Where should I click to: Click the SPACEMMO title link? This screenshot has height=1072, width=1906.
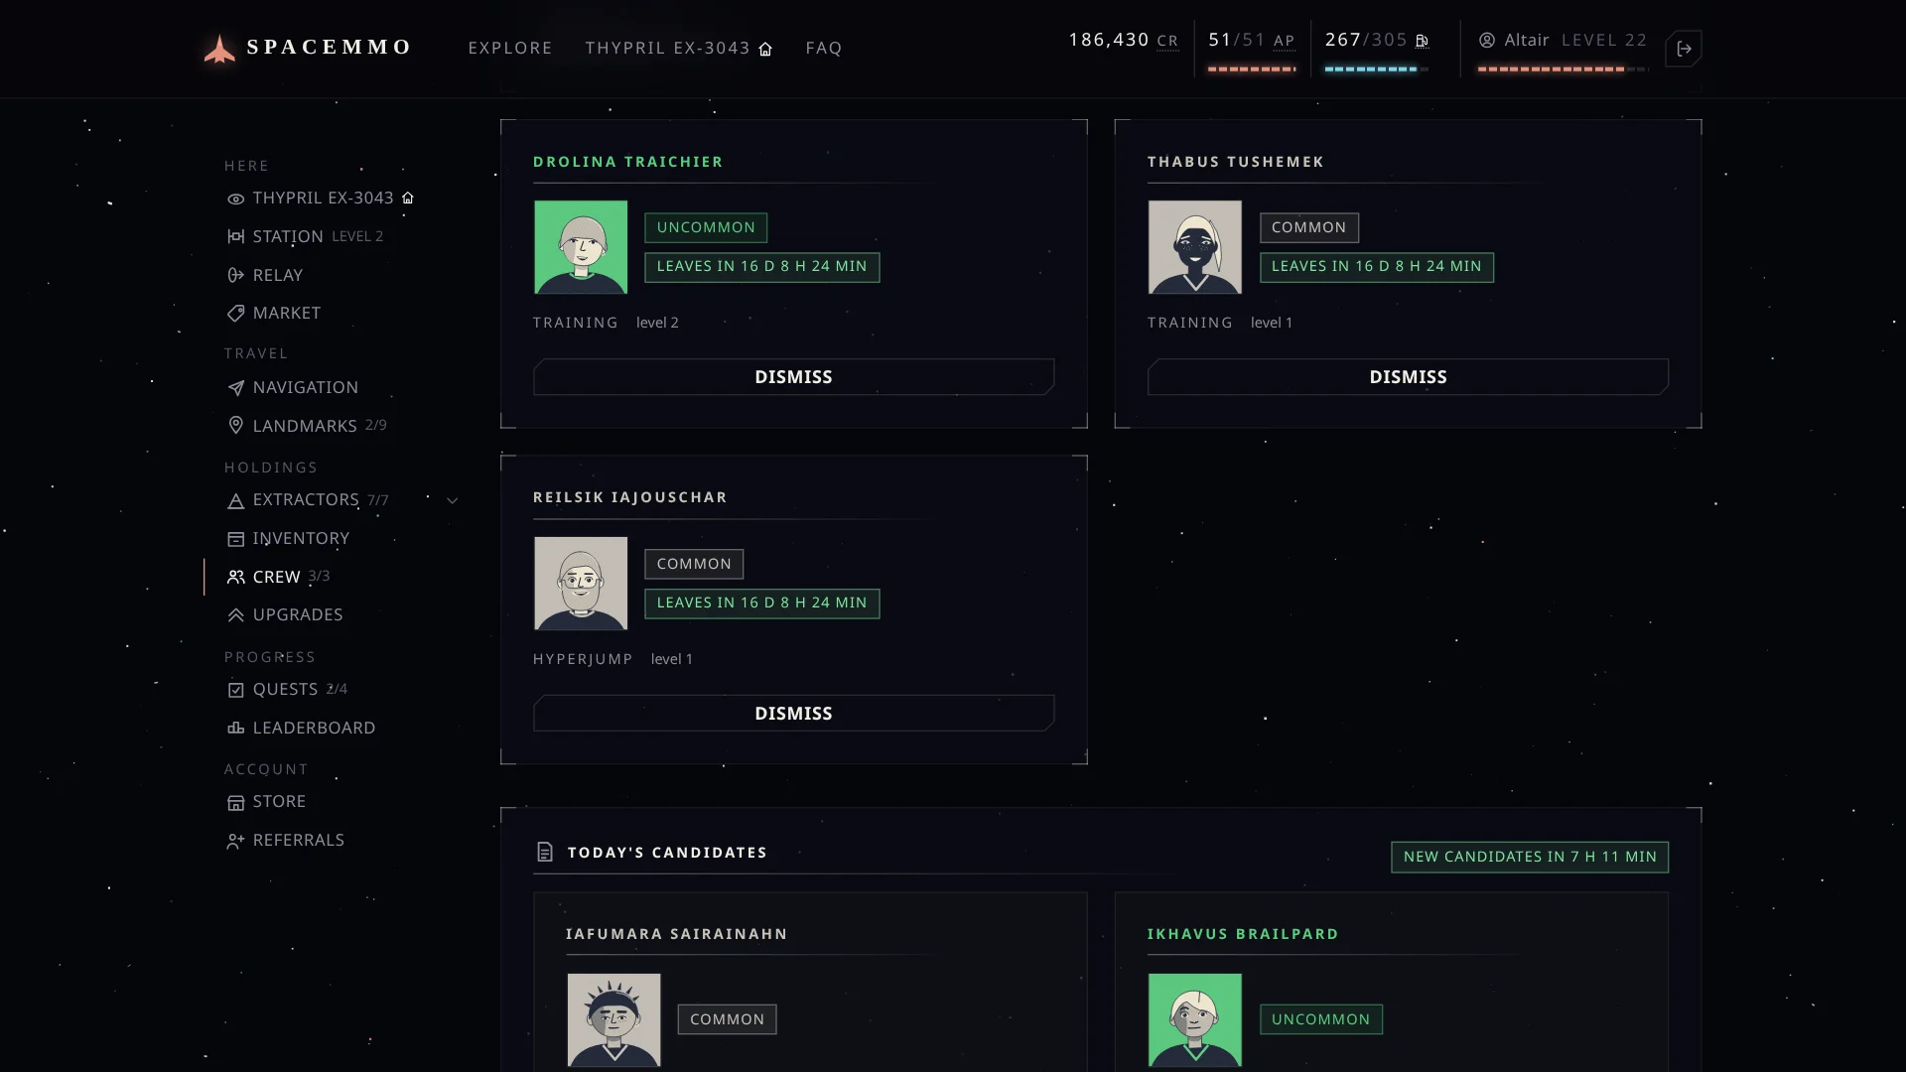point(329,47)
